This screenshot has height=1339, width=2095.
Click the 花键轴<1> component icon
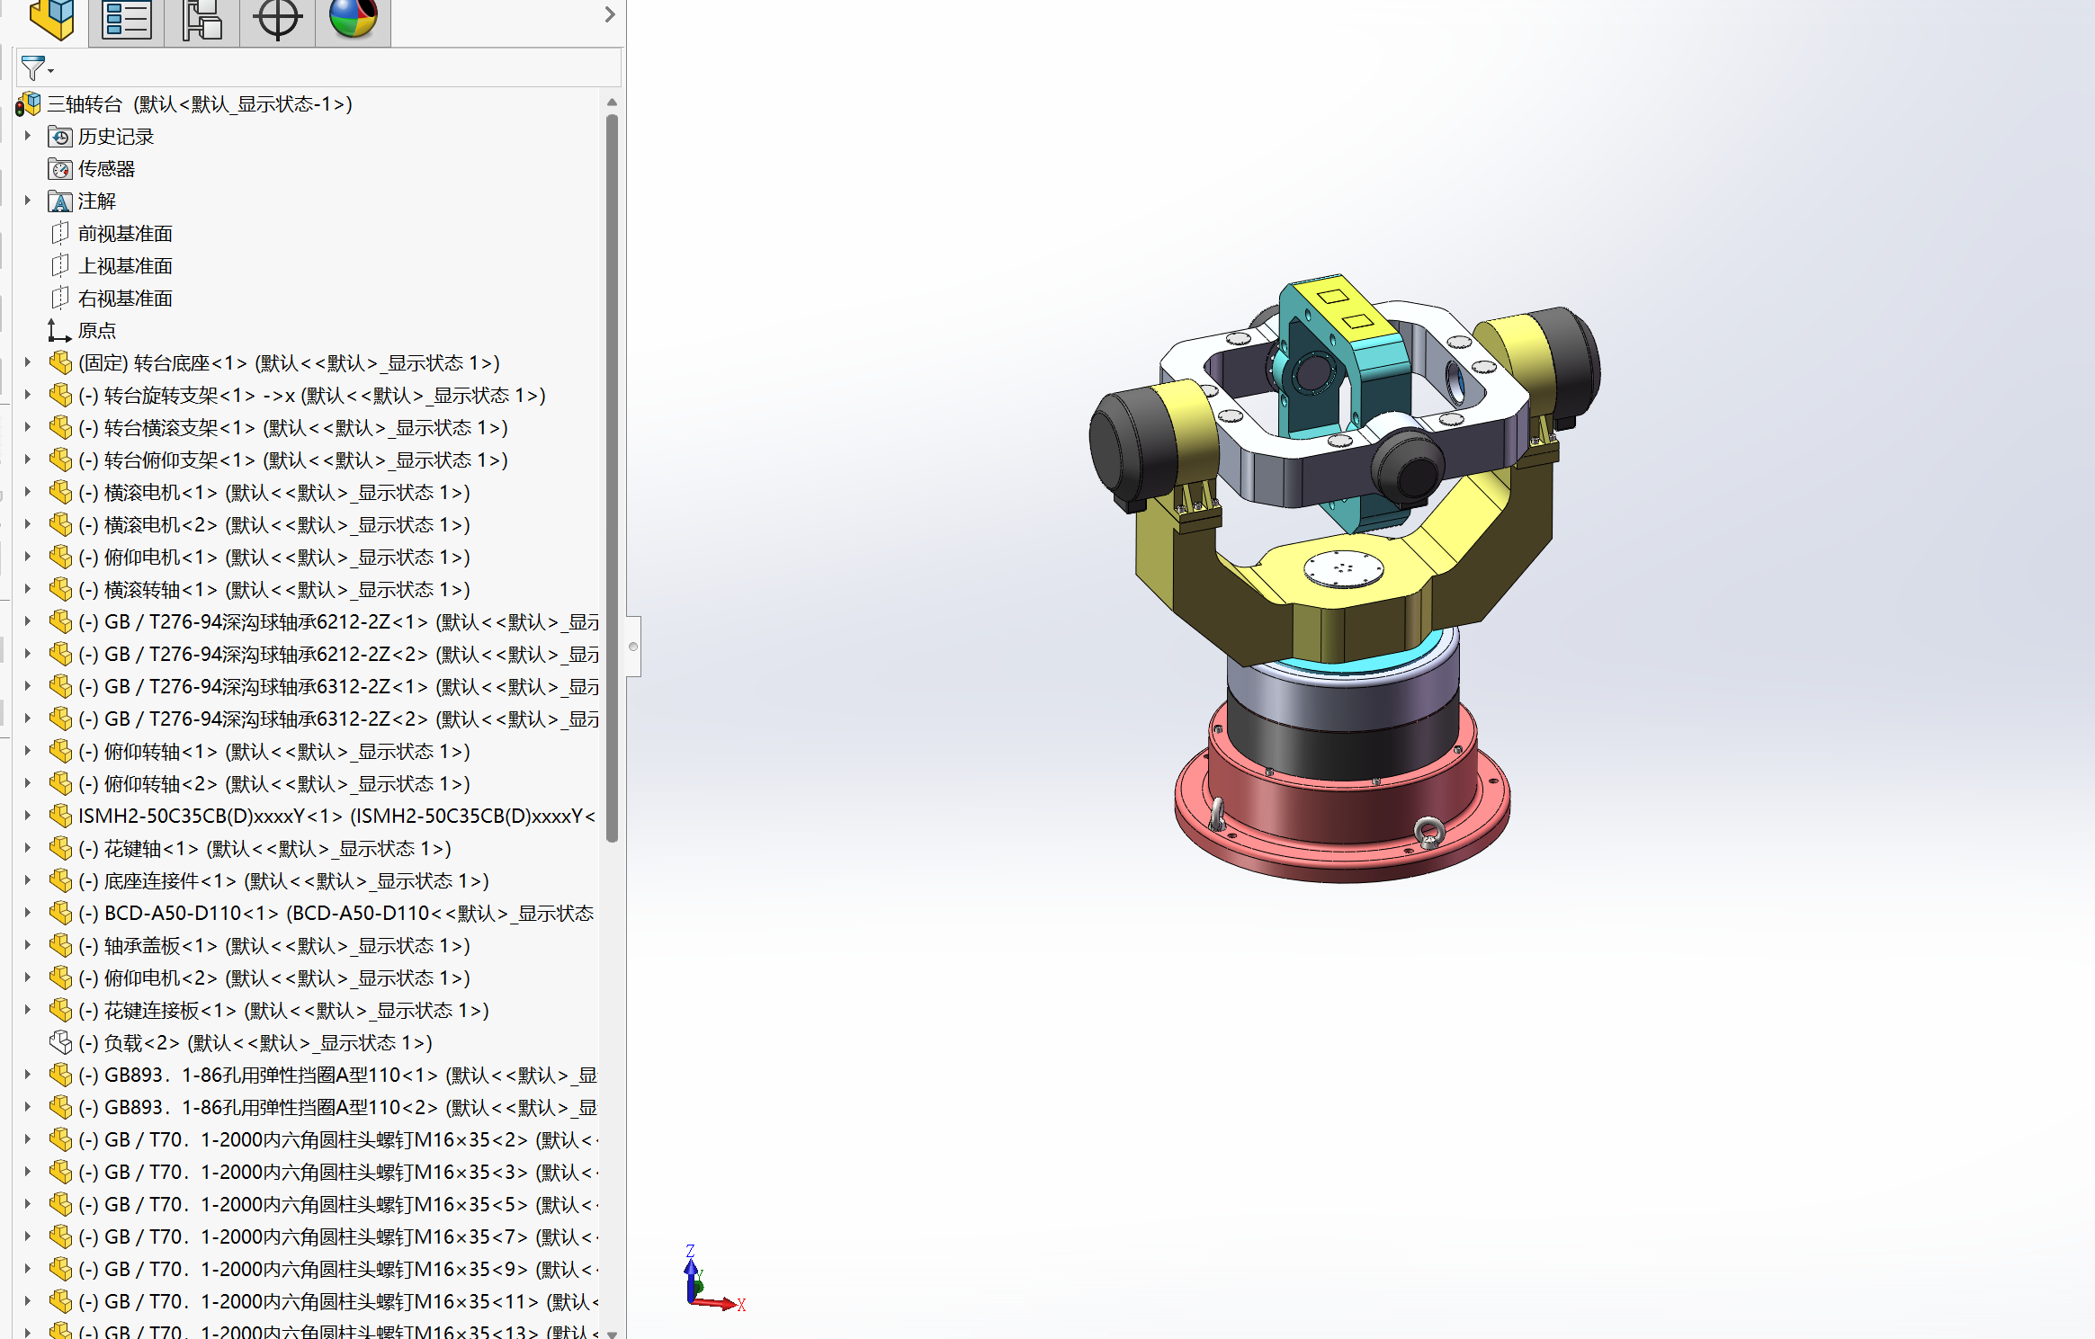59,848
